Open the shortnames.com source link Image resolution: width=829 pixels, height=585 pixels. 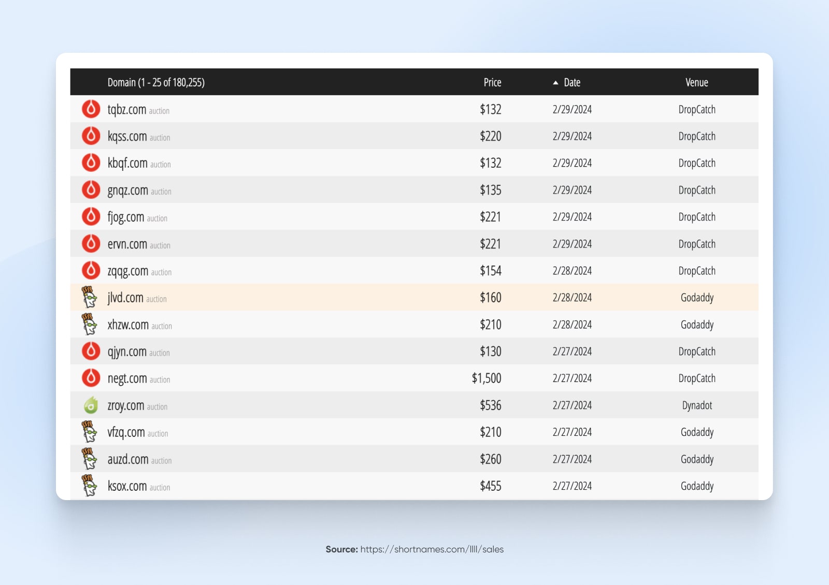(432, 549)
